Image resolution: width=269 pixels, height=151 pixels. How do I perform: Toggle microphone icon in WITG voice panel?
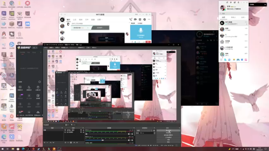(132, 42)
